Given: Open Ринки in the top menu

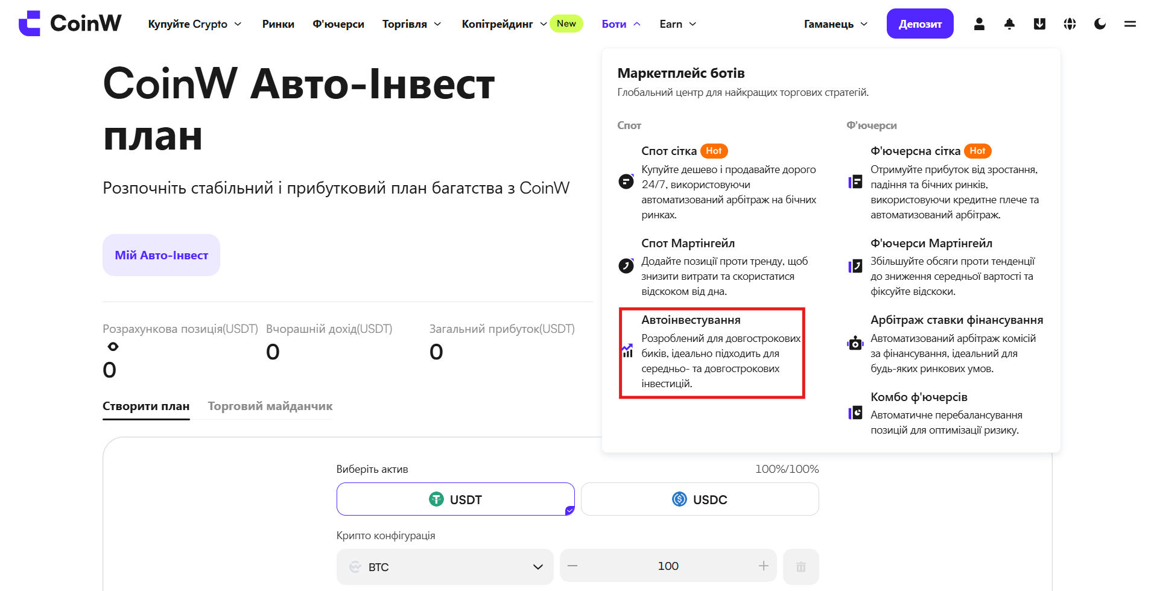Looking at the screenshot, I should [x=278, y=24].
